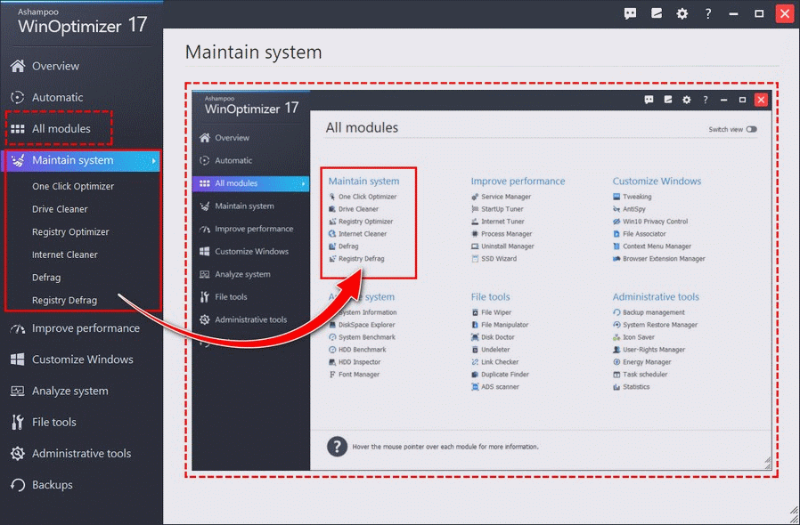800x525 pixels.
Task: Click Undeleter icon in inner module grid
Action: [x=475, y=350]
